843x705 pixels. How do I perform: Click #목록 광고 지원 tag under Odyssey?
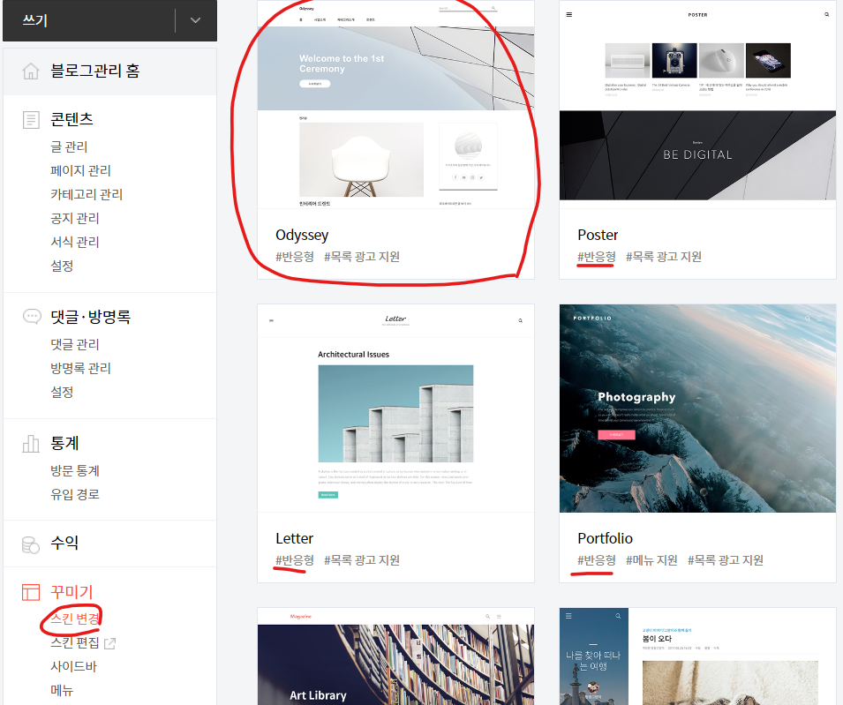[362, 257]
